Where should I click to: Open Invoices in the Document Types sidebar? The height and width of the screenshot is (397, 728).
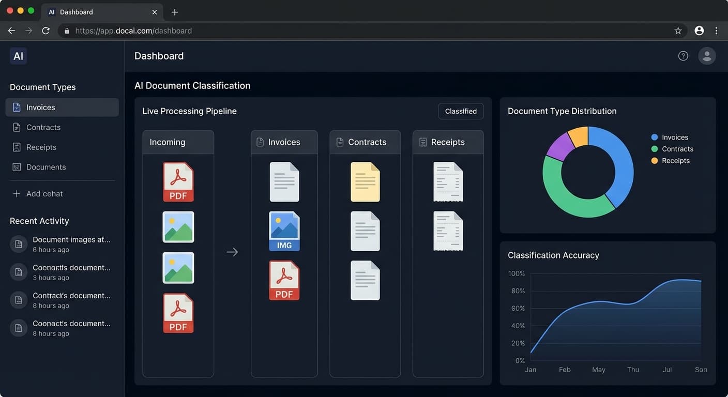pyautogui.click(x=62, y=108)
